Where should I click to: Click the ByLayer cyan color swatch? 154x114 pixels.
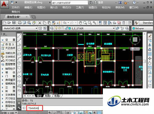(134, 28)
